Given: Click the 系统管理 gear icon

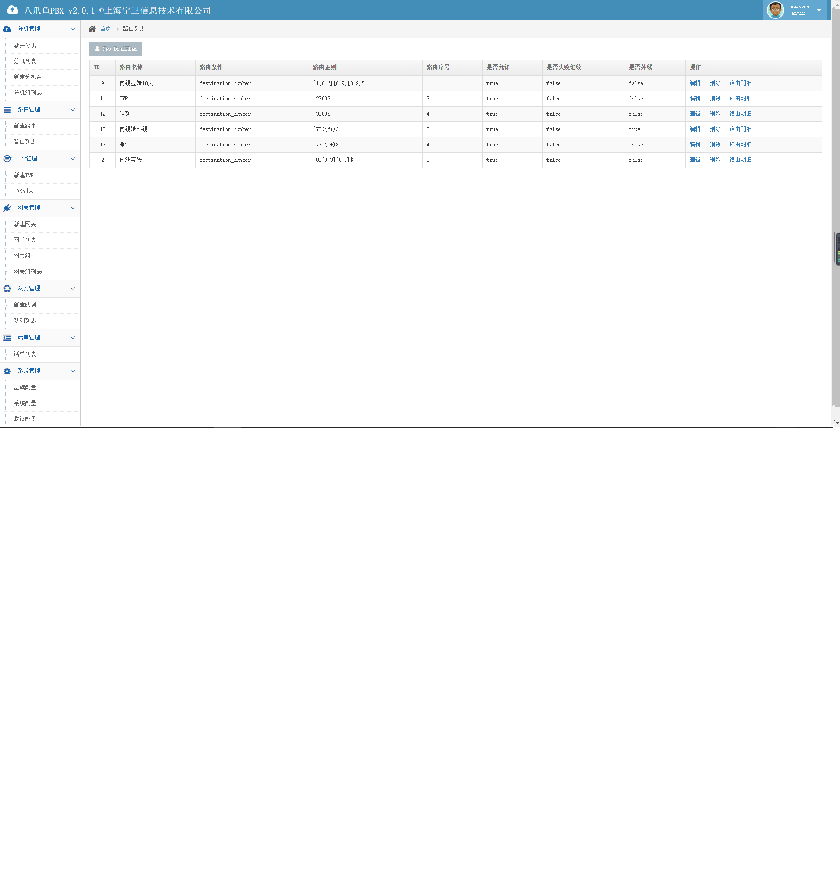Looking at the screenshot, I should point(7,371).
